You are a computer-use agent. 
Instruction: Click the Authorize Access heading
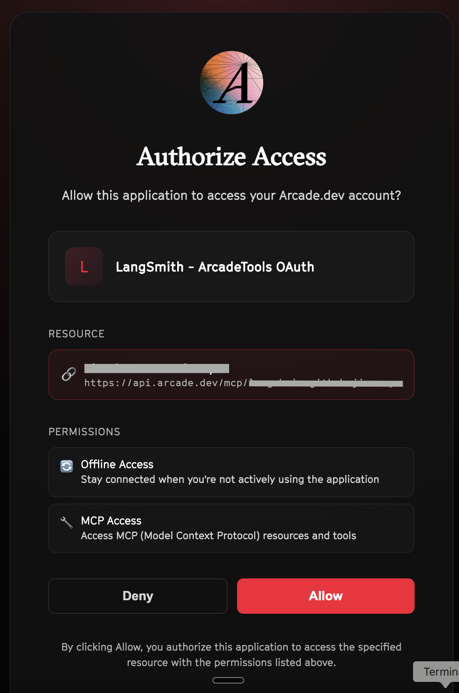point(231,157)
